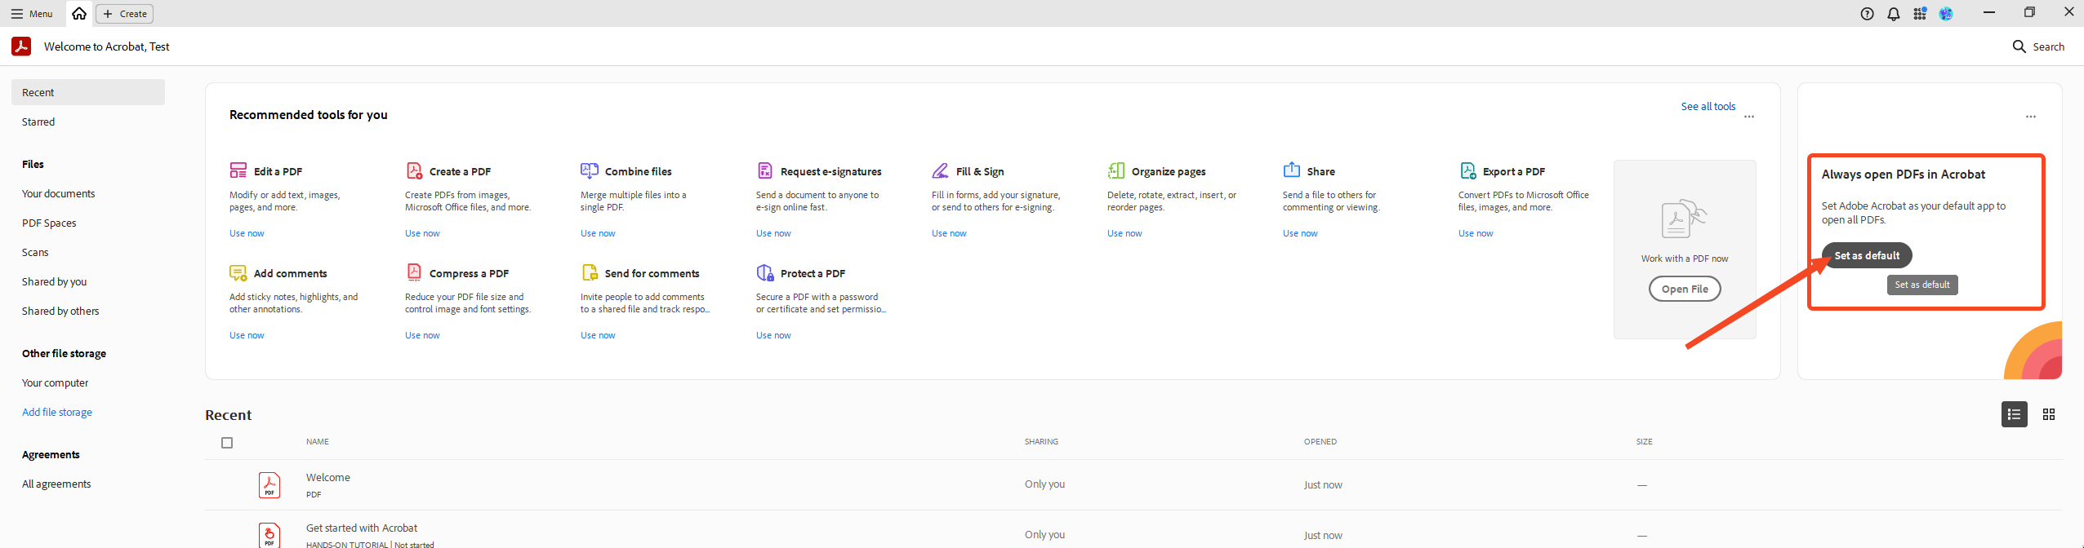Viewport: 2084px width, 548px height.
Task: Open the default-app card ellipsis menu
Action: pos(2031,117)
